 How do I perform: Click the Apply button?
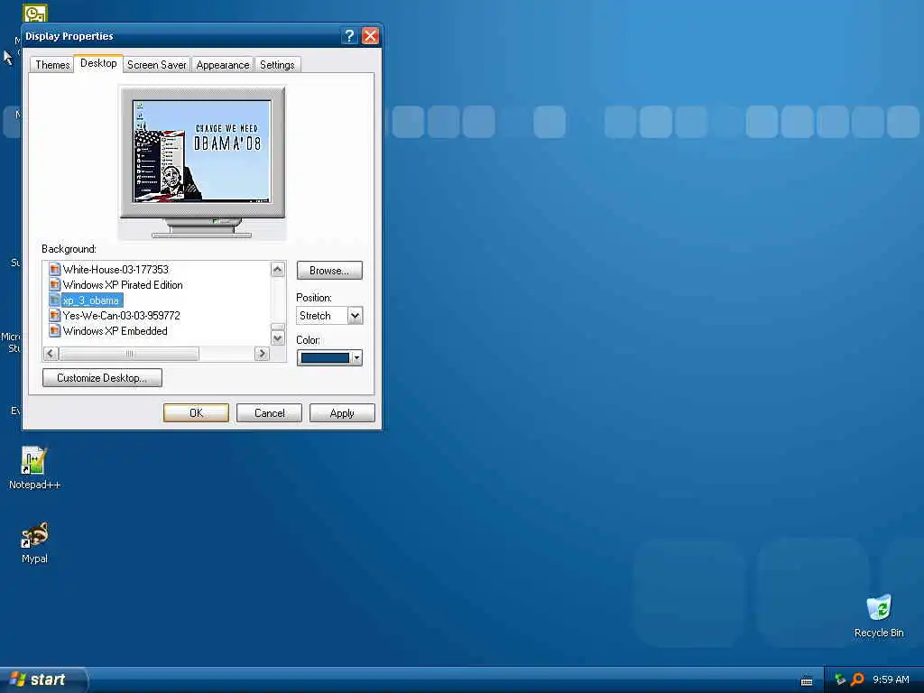click(x=342, y=413)
